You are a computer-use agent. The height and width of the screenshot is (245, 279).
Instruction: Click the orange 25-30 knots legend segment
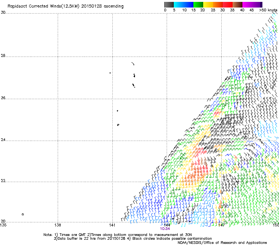point(218,5)
